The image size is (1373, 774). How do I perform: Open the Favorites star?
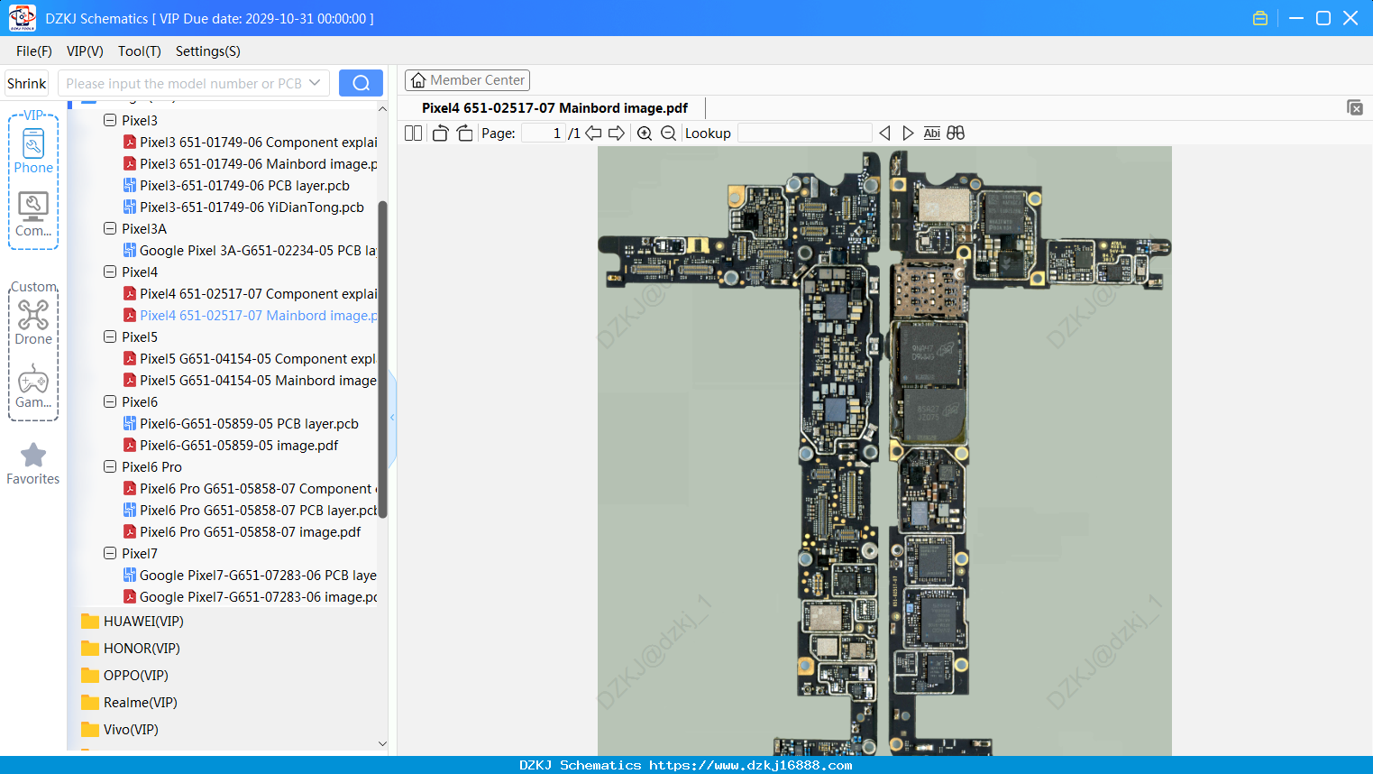click(33, 464)
